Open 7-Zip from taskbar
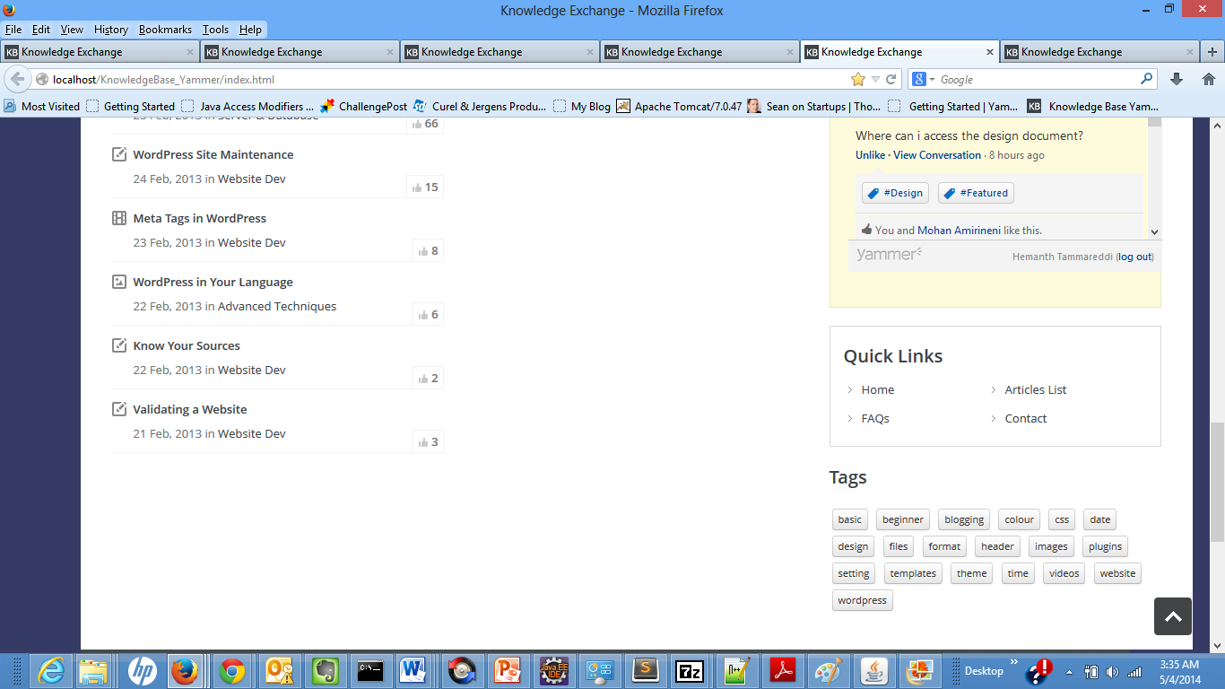Image resolution: width=1225 pixels, height=689 pixels. [x=690, y=670]
